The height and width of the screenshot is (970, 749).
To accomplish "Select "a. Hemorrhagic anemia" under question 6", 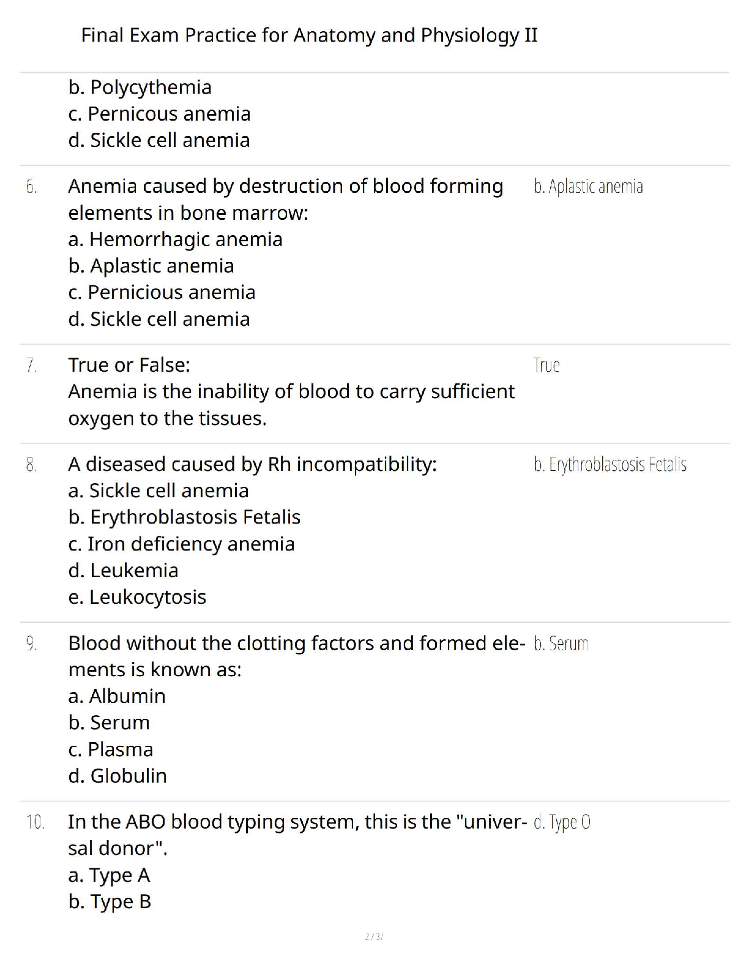I will coord(175,239).
